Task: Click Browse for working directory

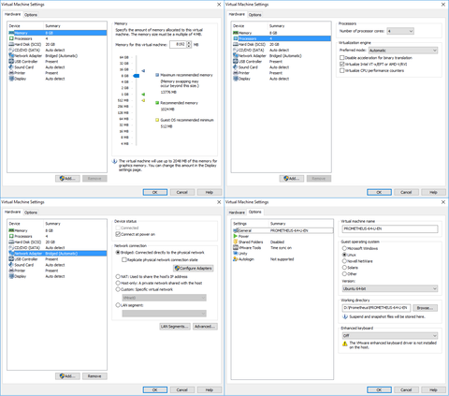Action: click(x=426, y=308)
